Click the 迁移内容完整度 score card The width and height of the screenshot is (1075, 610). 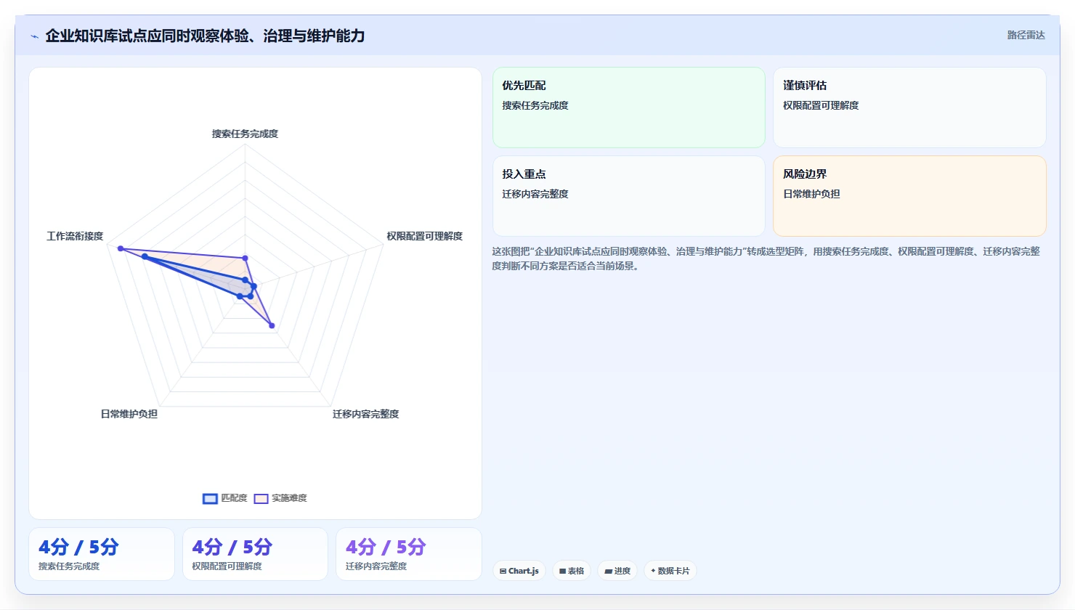pyautogui.click(x=408, y=554)
